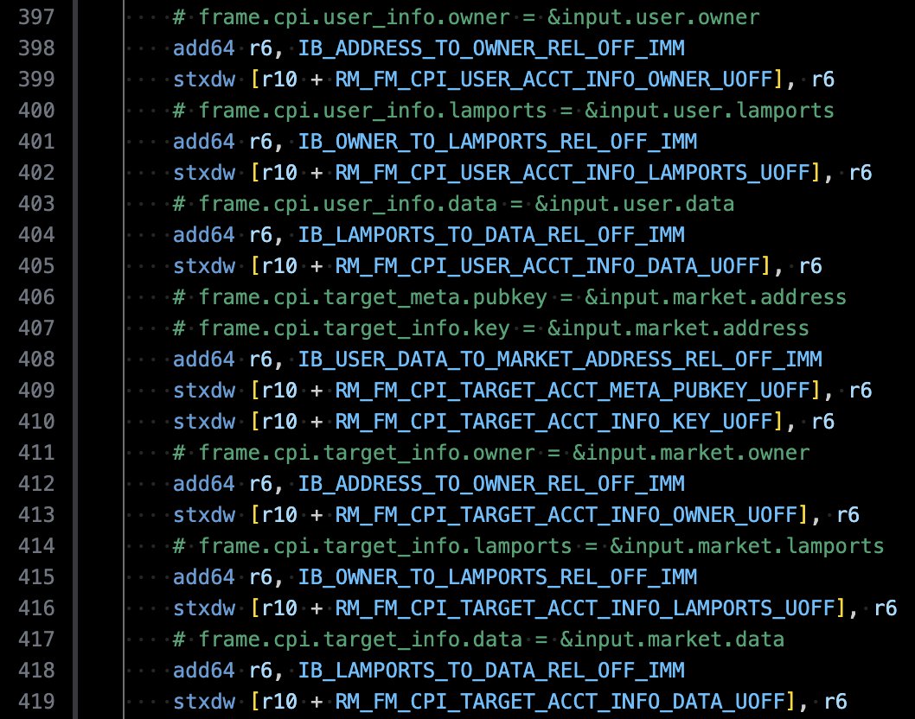This screenshot has height=719, width=915.
Task: Click add64 mnemonic on line 398
Action: 204,48
